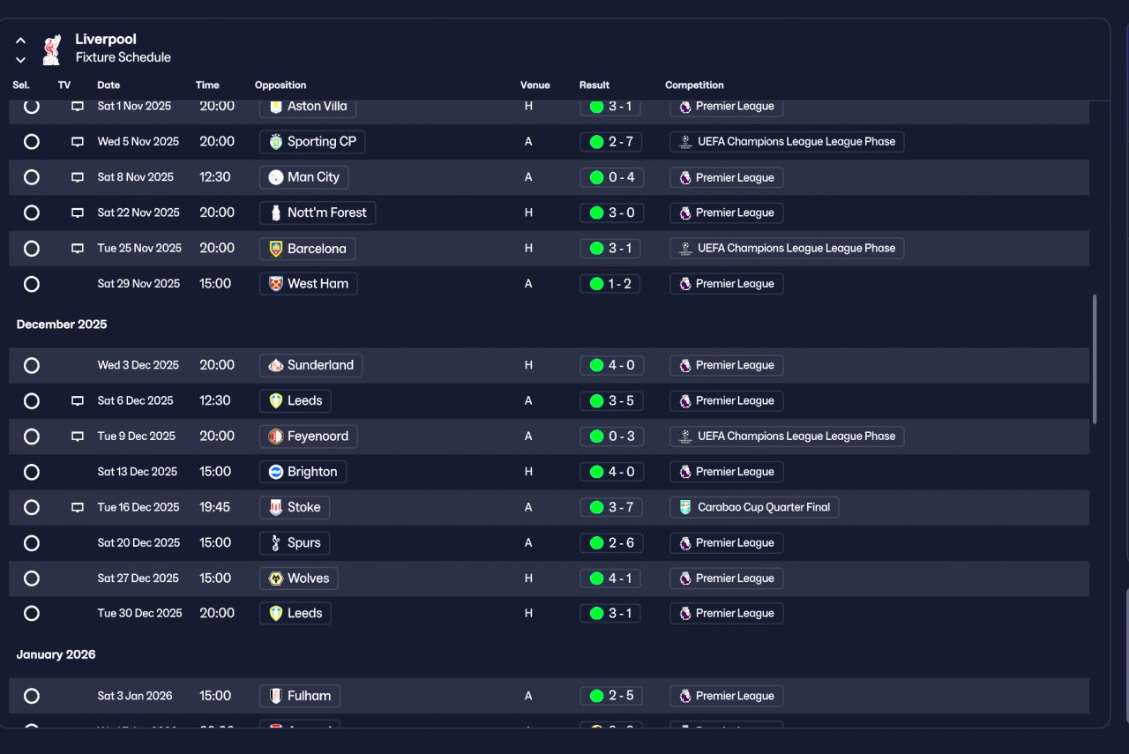The image size is (1129, 754).
Task: Go to next club with down chevron
Action: coord(20,60)
